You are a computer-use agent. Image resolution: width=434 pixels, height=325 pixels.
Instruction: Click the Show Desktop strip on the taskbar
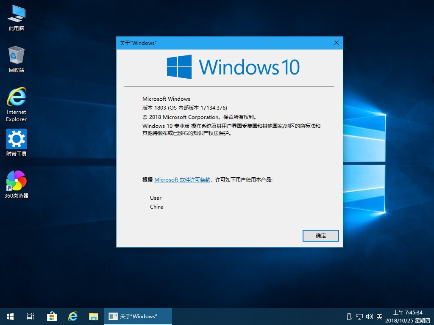tap(433, 317)
